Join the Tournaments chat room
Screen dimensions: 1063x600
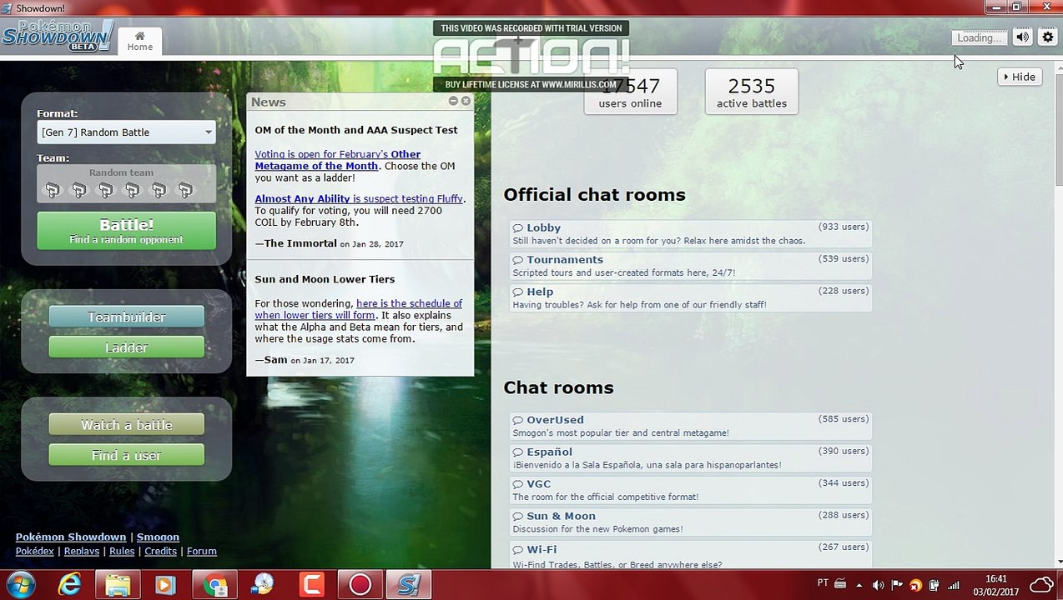point(690,266)
